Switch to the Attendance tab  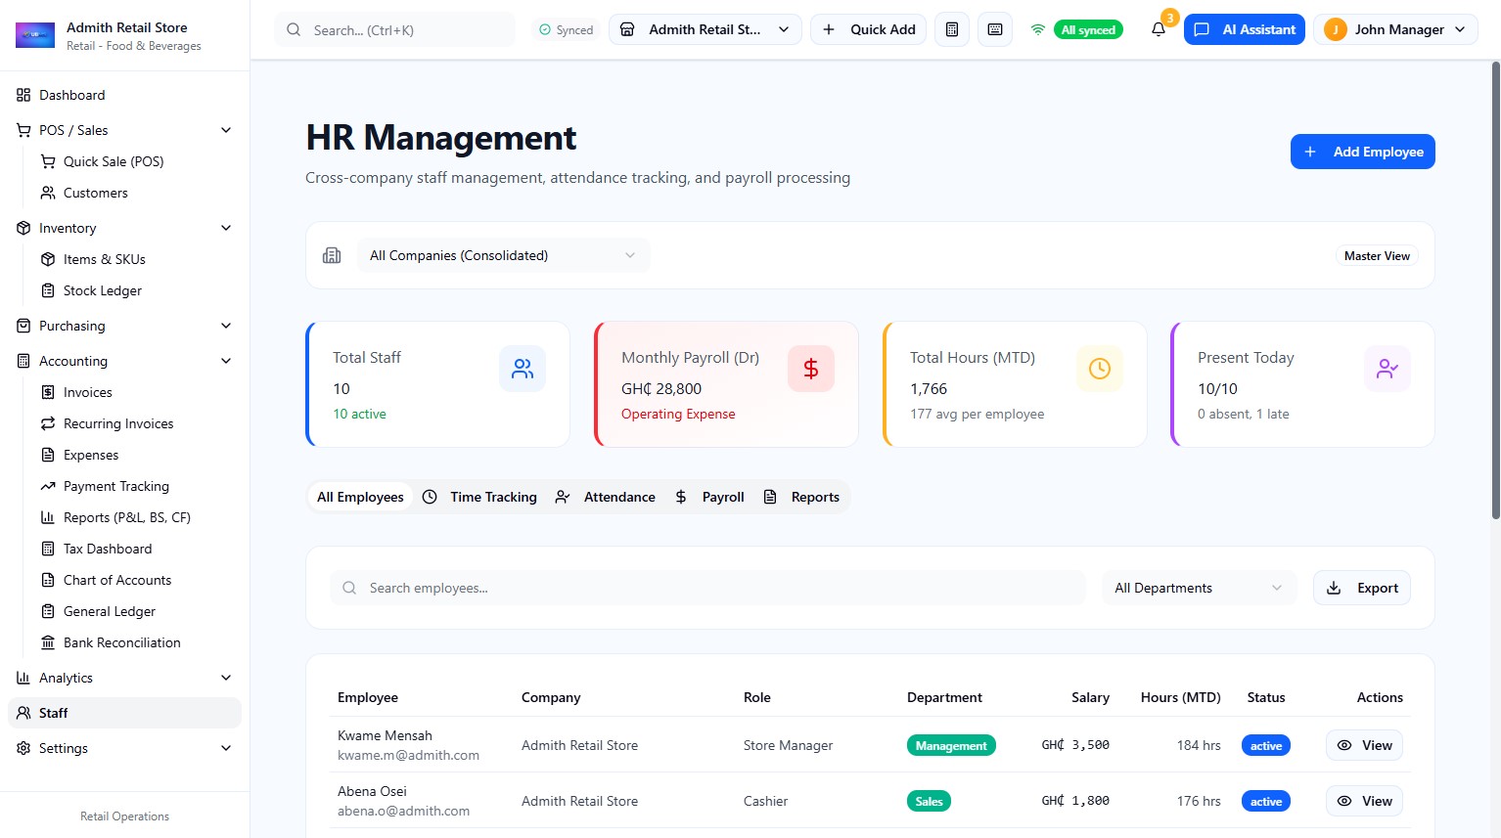tap(605, 497)
